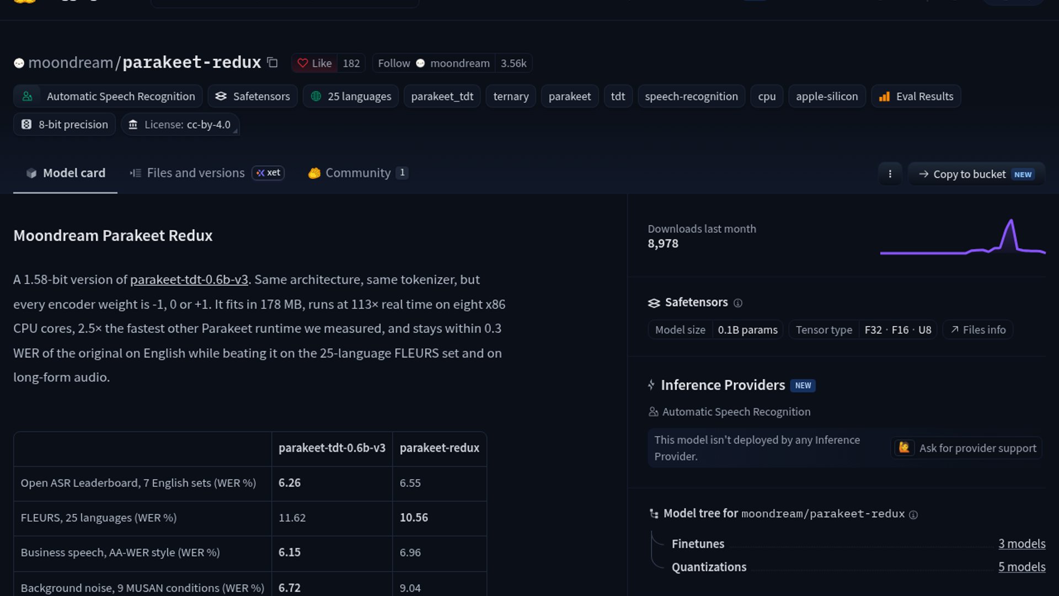Image resolution: width=1059 pixels, height=596 pixels.
Task: Click the 8-bit precision tag
Action: (x=65, y=125)
